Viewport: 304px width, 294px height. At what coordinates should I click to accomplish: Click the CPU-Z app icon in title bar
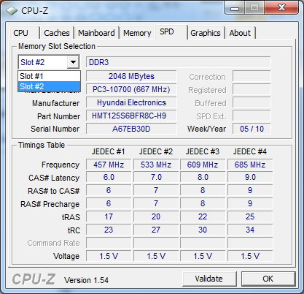12,11
